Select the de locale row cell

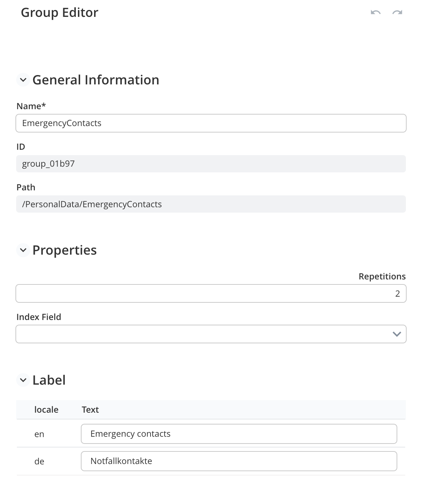[39, 462]
